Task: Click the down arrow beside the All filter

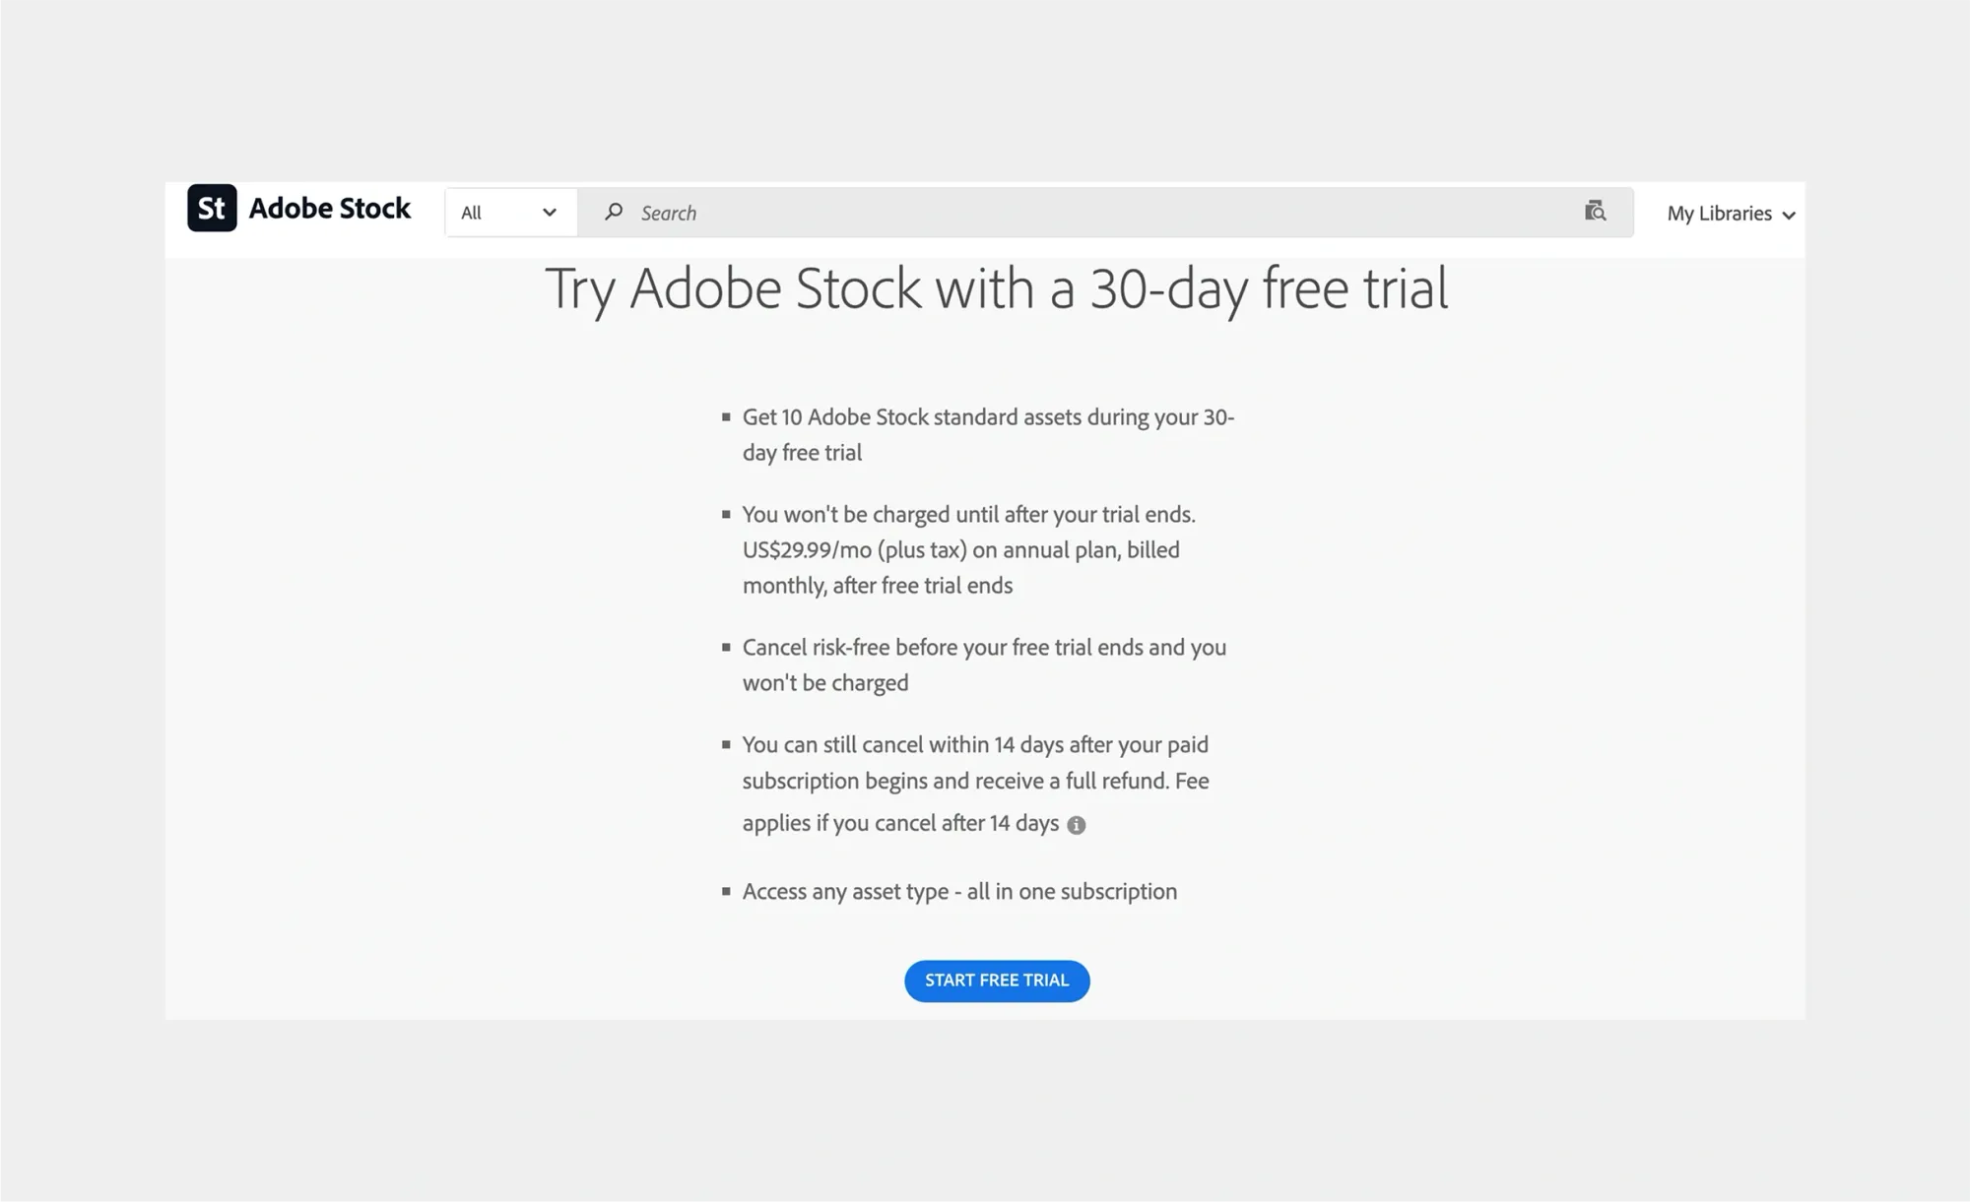Action: (x=548, y=212)
